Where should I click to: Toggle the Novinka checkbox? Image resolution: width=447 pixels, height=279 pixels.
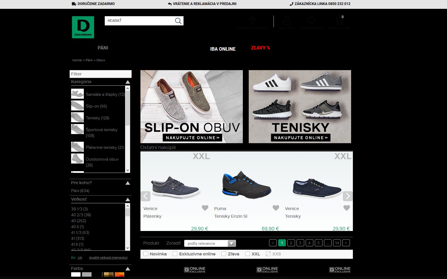pos(146,254)
